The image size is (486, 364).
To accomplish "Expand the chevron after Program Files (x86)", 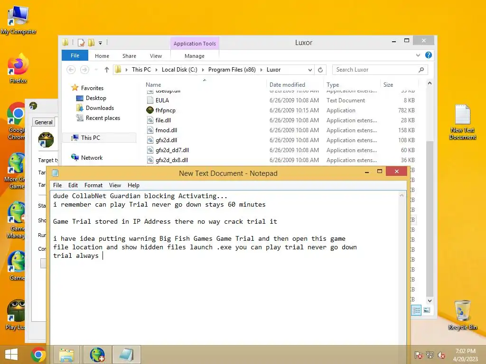I will 262,70.
